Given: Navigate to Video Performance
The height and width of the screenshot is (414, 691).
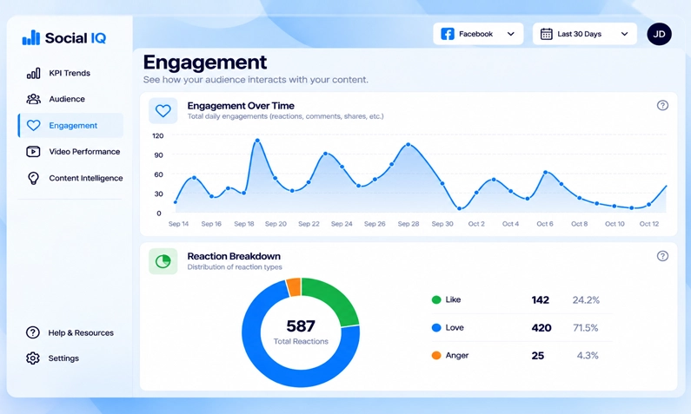Looking at the screenshot, I should [x=70, y=152].
